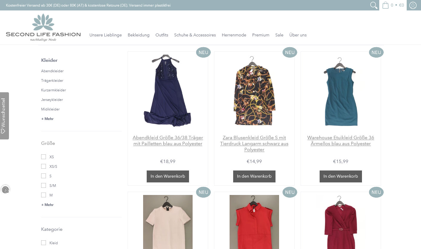Tick the XS size checkbox

(44, 157)
